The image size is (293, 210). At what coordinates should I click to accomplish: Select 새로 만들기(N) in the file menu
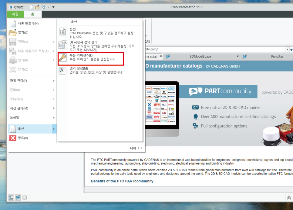pyautogui.click(x=32, y=23)
